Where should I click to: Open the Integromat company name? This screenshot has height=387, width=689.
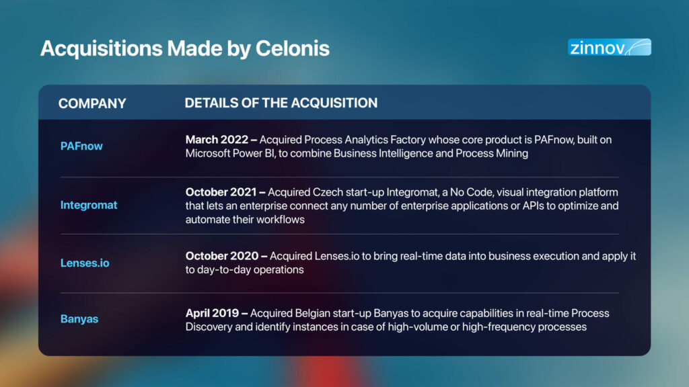pos(89,205)
